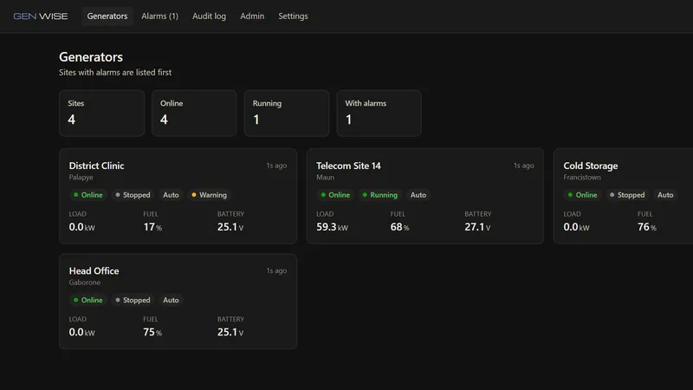
Task: Click Head Office's Auto badge
Action: coord(171,300)
